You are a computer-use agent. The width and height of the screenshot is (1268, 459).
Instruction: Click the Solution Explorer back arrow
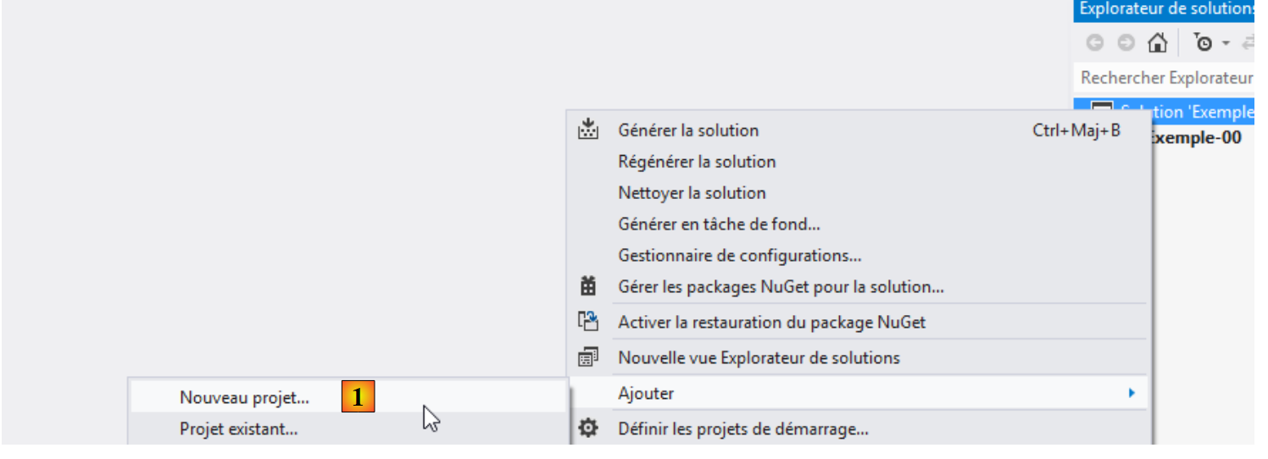click(x=1095, y=42)
